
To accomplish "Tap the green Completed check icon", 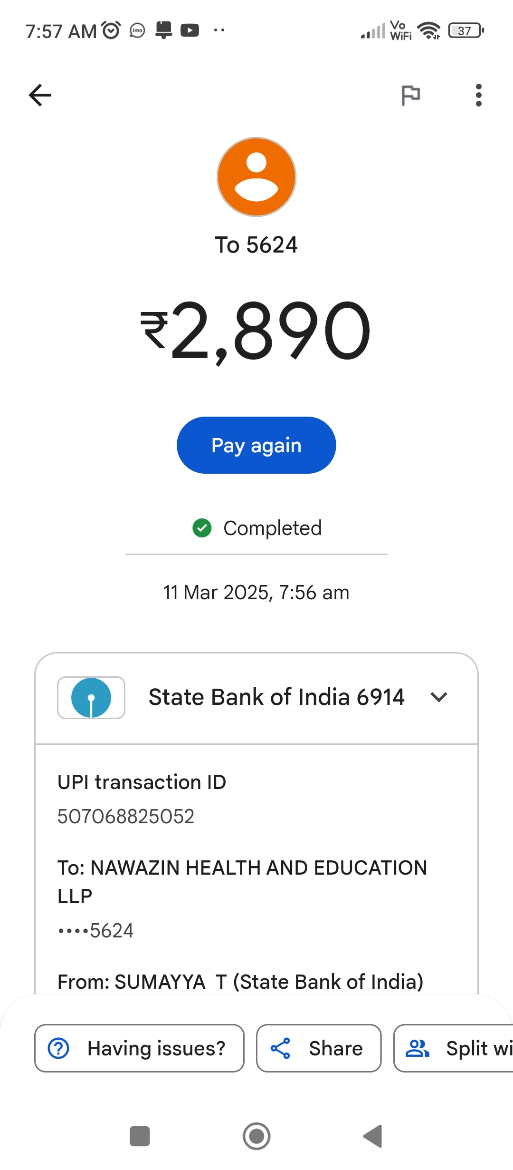I will click(202, 528).
